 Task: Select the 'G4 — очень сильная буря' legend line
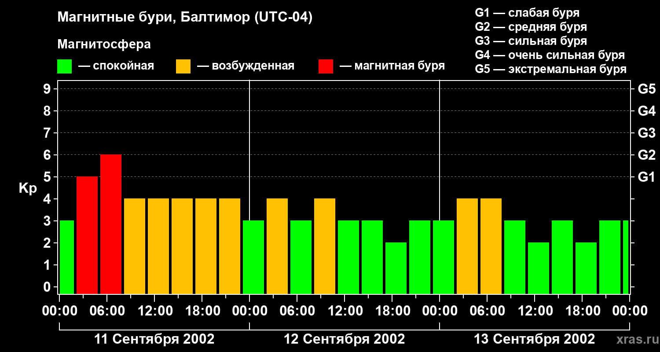pyautogui.click(x=550, y=55)
